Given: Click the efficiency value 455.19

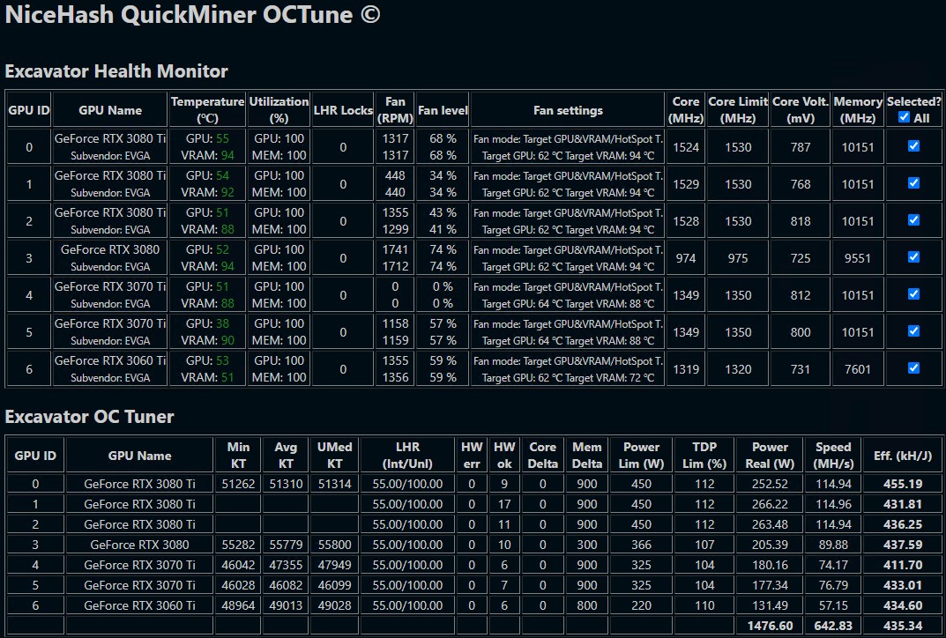Looking at the screenshot, I should (x=903, y=484).
